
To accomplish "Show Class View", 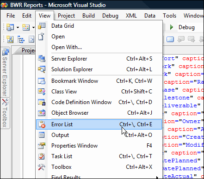I will (x=99, y=92).
